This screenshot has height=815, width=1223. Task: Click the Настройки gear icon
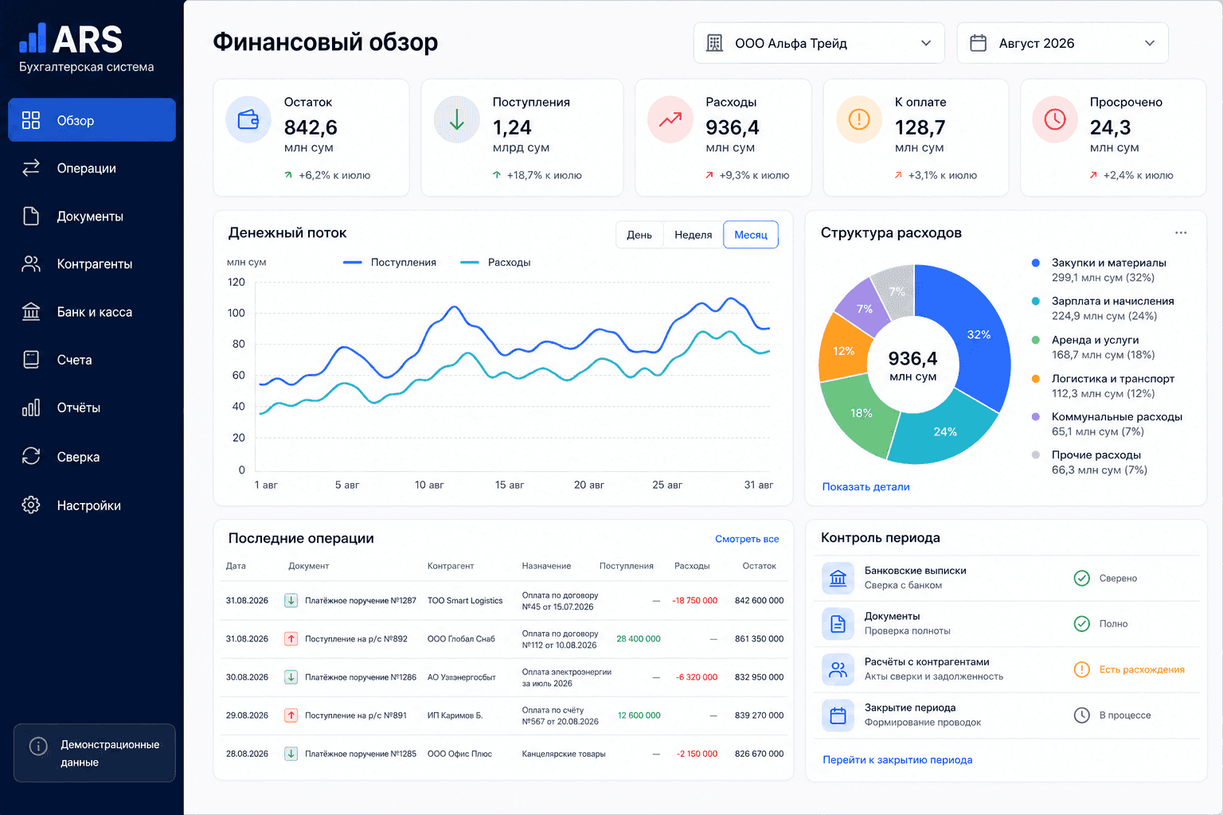point(31,505)
